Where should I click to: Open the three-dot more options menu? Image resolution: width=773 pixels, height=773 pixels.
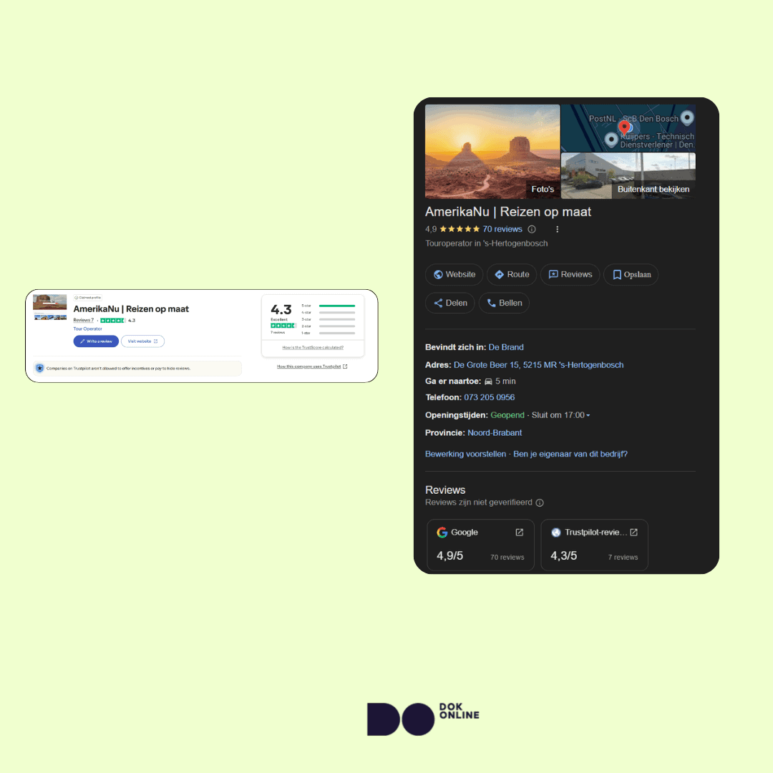(x=557, y=229)
